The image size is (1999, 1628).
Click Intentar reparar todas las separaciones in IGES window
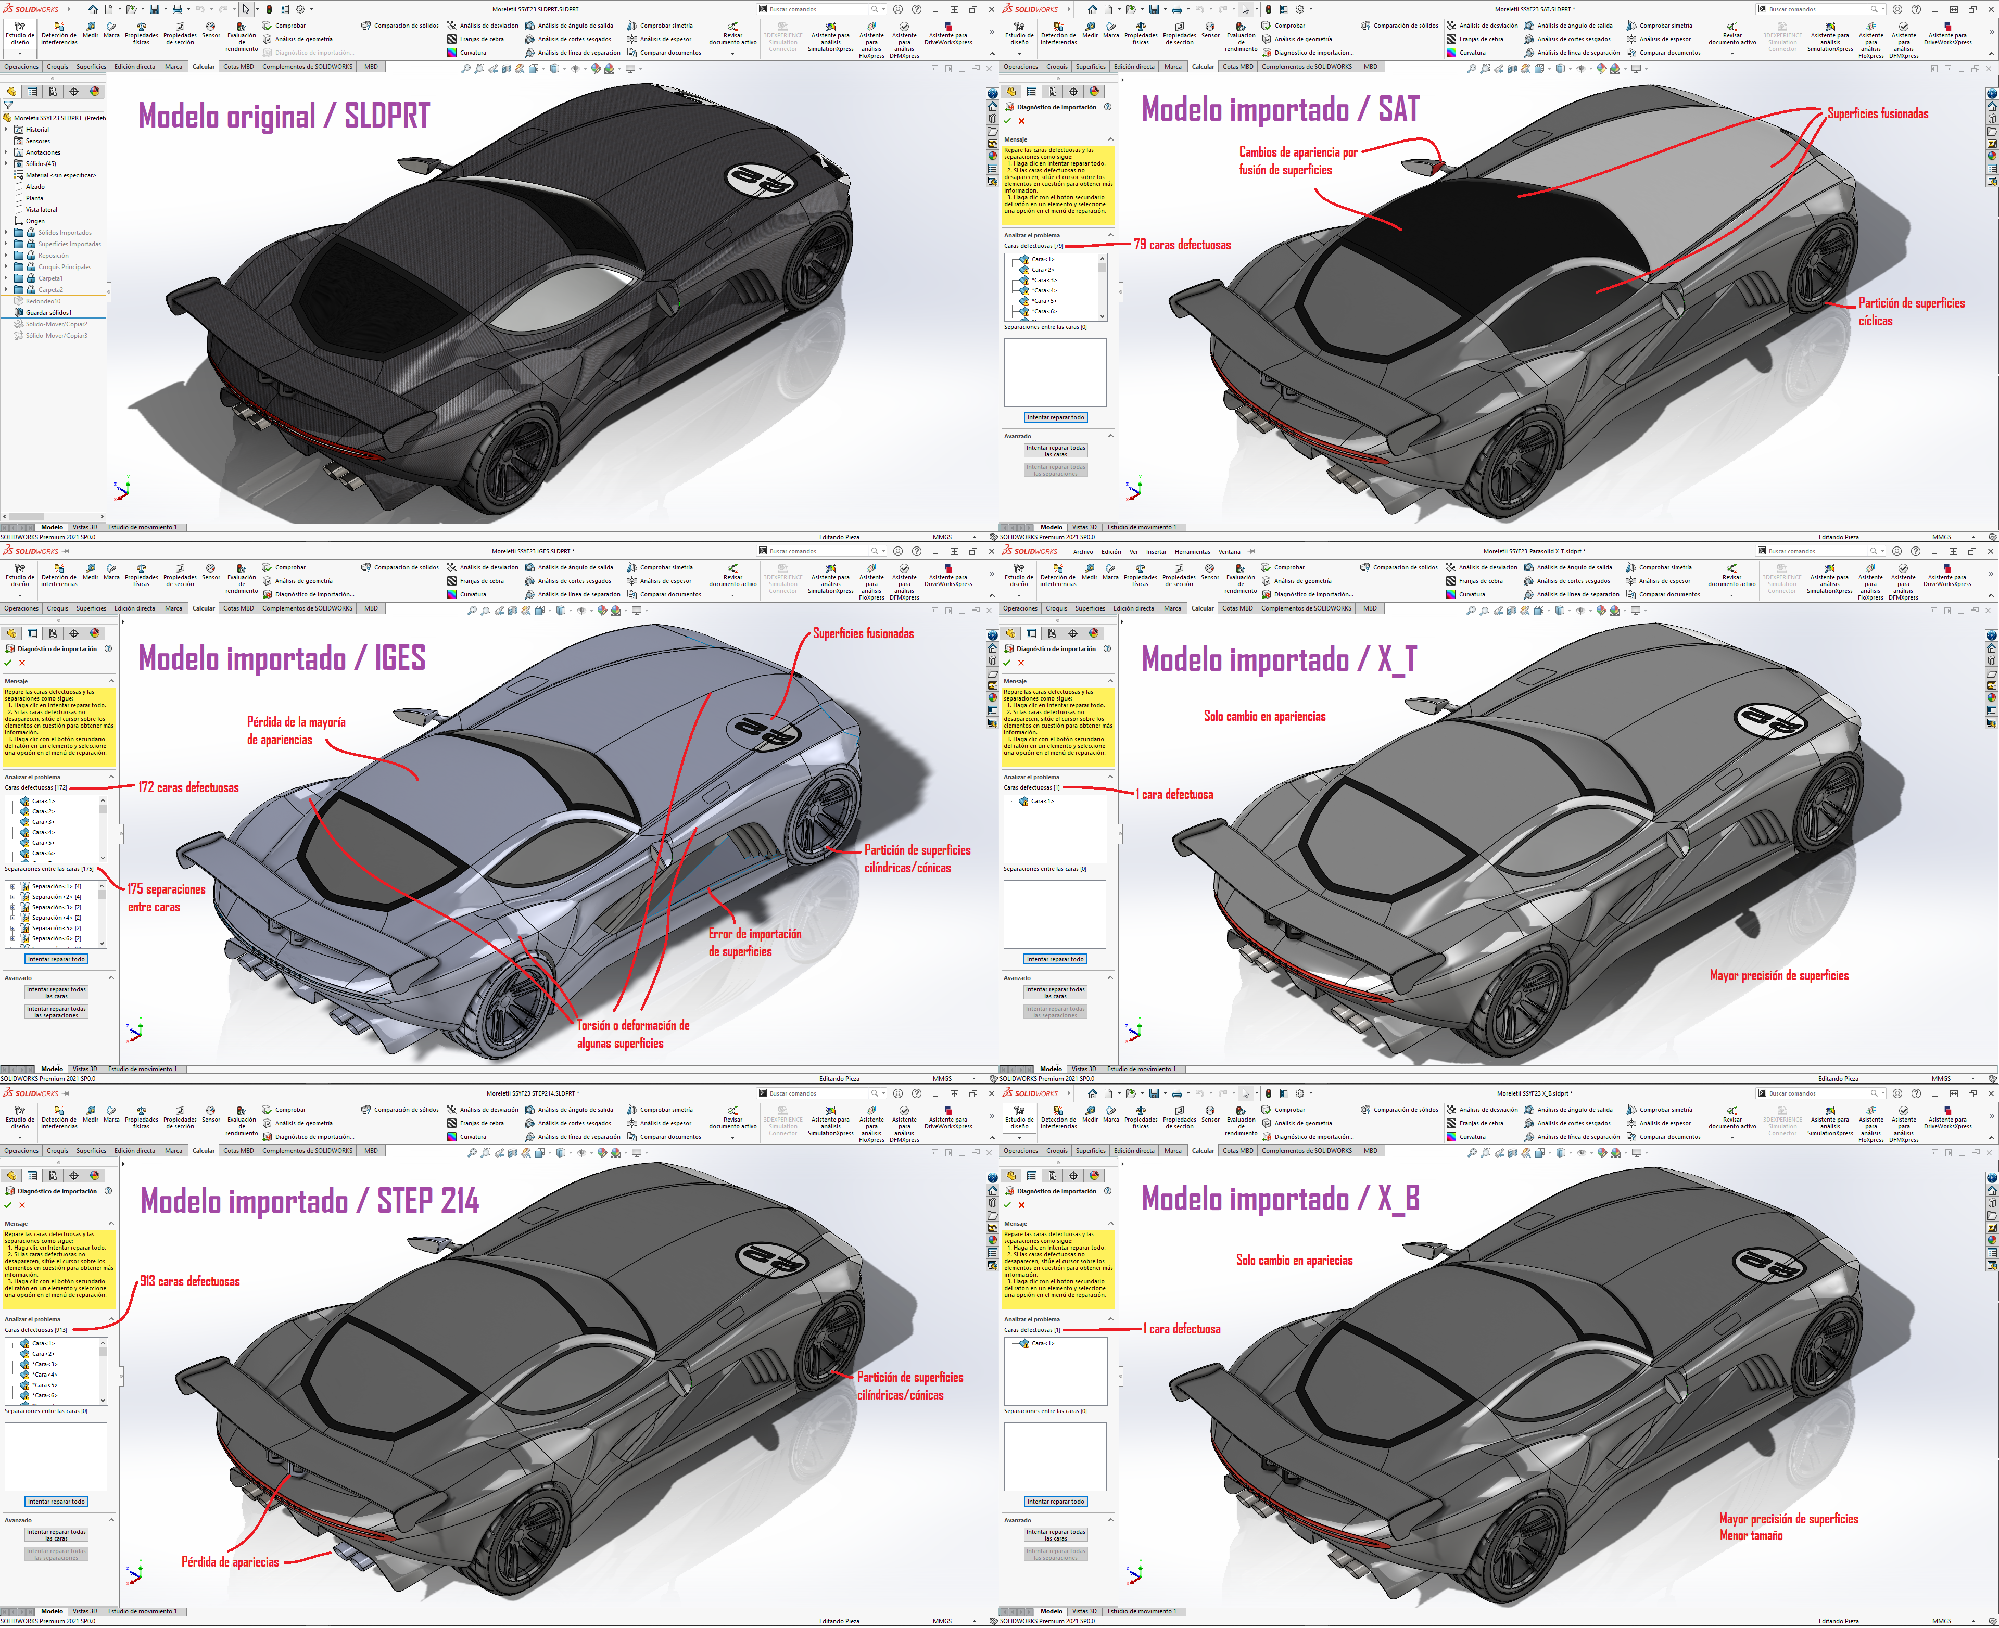pos(56,1013)
